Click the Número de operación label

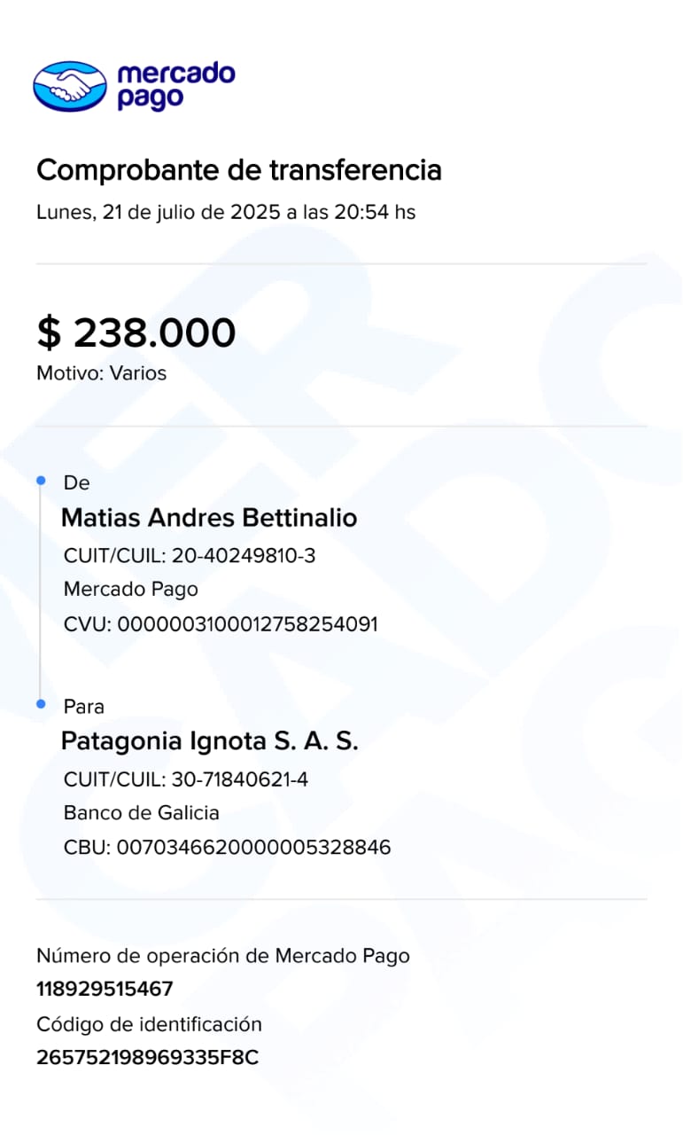coord(222,956)
